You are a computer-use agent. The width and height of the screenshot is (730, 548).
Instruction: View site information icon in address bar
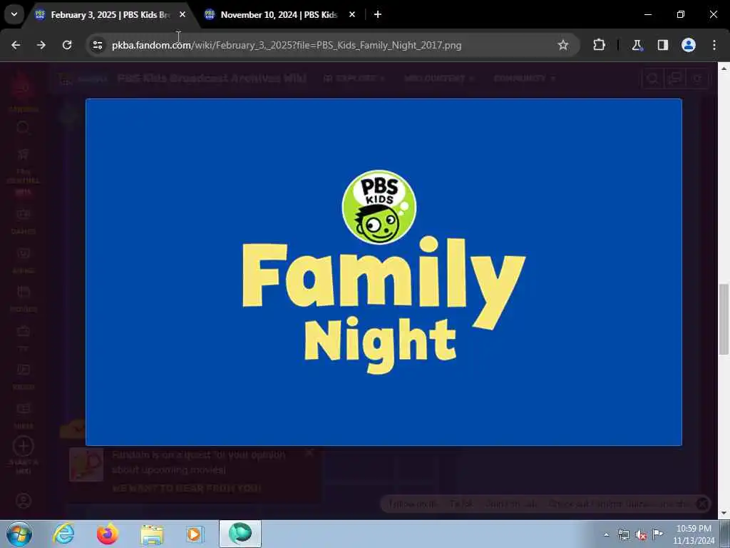click(97, 45)
